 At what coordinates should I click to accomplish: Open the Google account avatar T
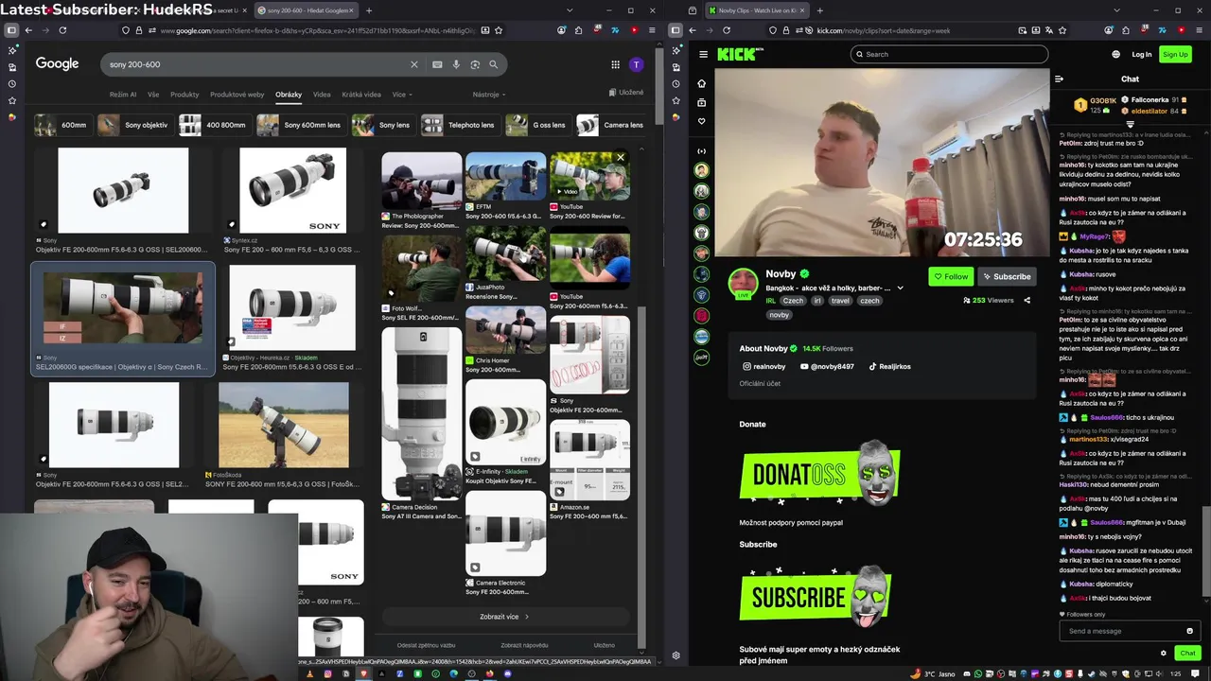tap(637, 64)
